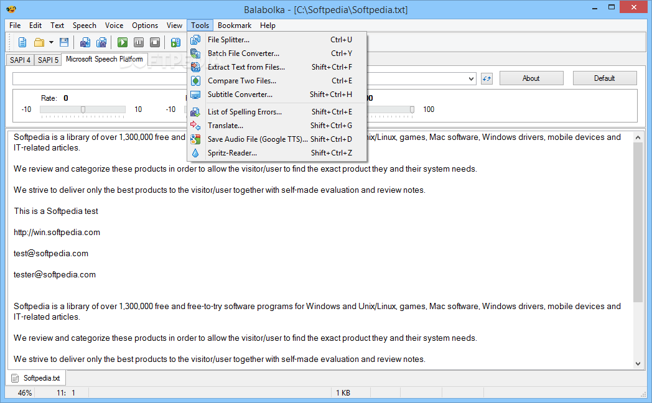
Task: Start reading aloud with green Play button
Action: pos(122,42)
